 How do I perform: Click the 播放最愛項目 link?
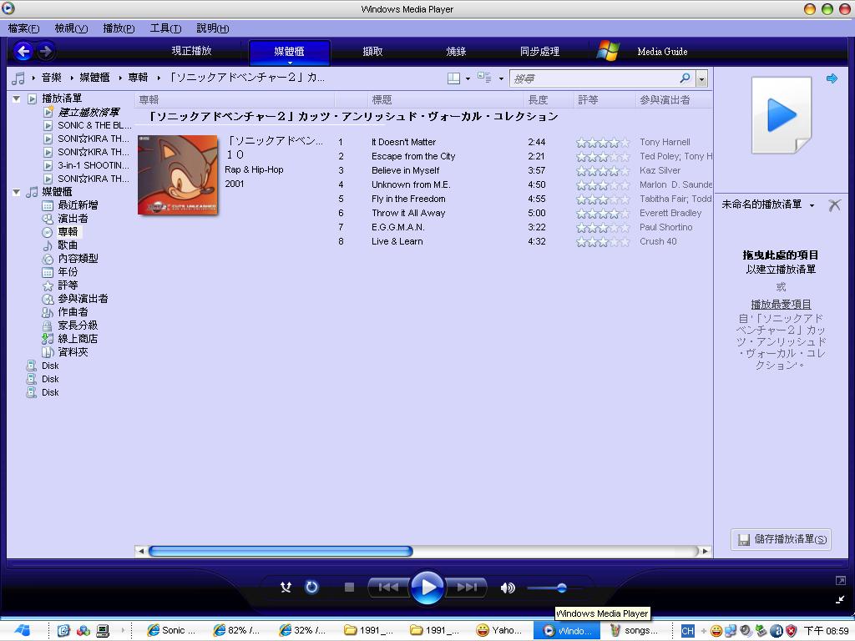781,305
